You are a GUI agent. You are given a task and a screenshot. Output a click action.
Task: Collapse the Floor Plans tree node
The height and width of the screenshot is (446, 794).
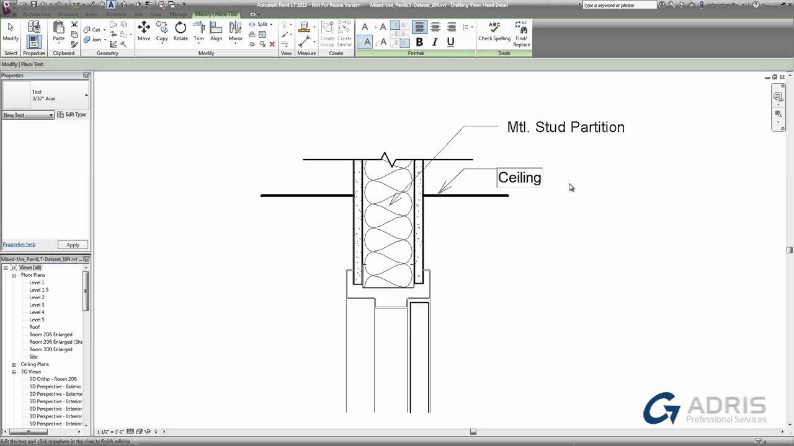14,275
